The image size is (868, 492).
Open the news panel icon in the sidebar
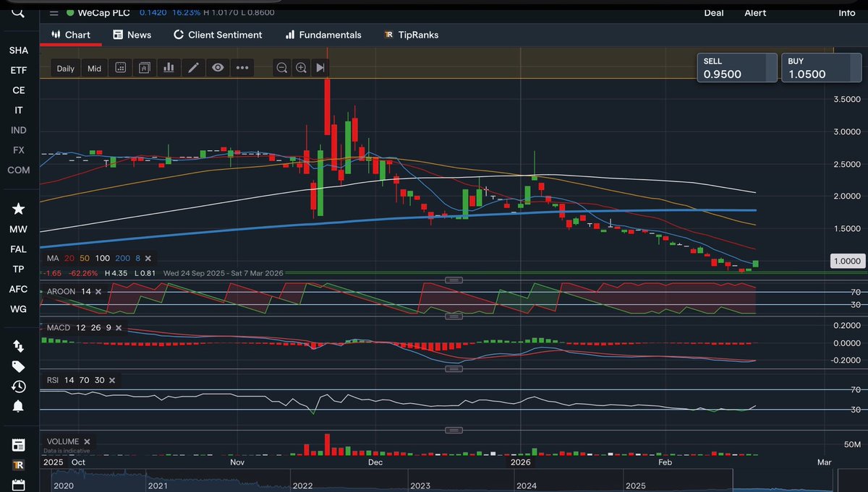click(x=19, y=445)
